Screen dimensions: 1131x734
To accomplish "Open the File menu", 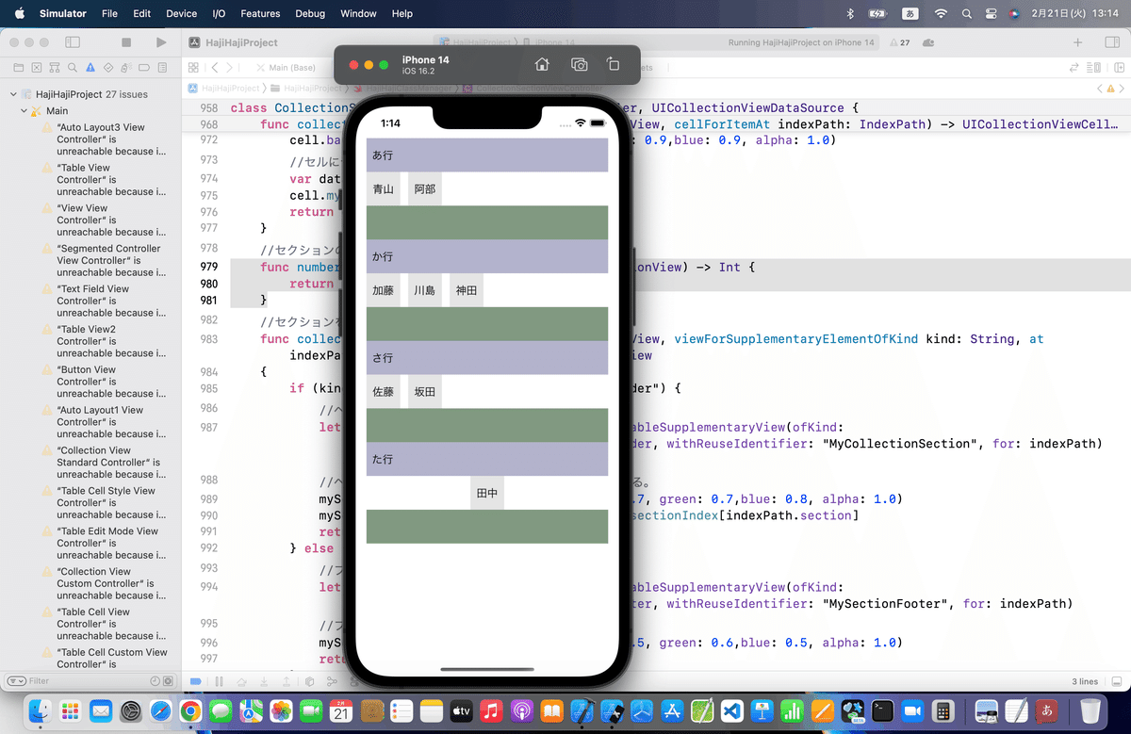I will point(109,13).
